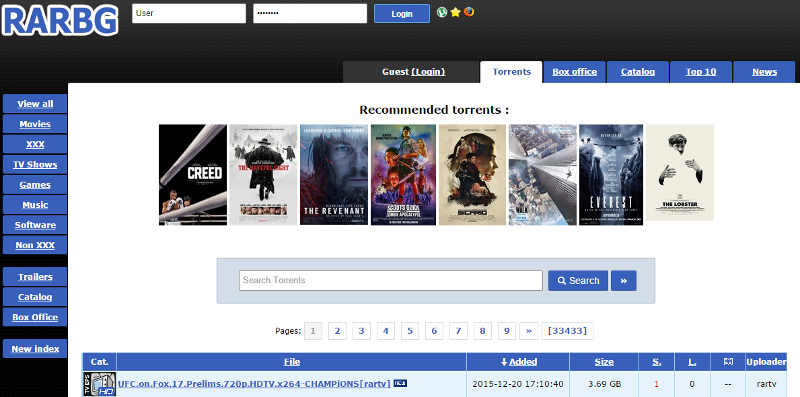Sort the list by Size
The image size is (800, 397).
[x=604, y=362]
